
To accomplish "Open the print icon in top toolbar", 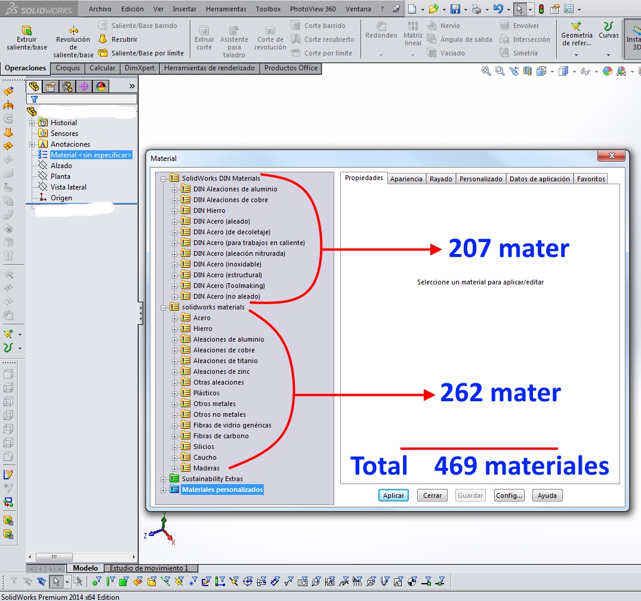I will 477,9.
